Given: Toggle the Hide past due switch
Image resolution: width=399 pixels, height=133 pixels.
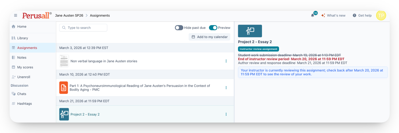Looking at the screenshot, I should pos(179,28).
